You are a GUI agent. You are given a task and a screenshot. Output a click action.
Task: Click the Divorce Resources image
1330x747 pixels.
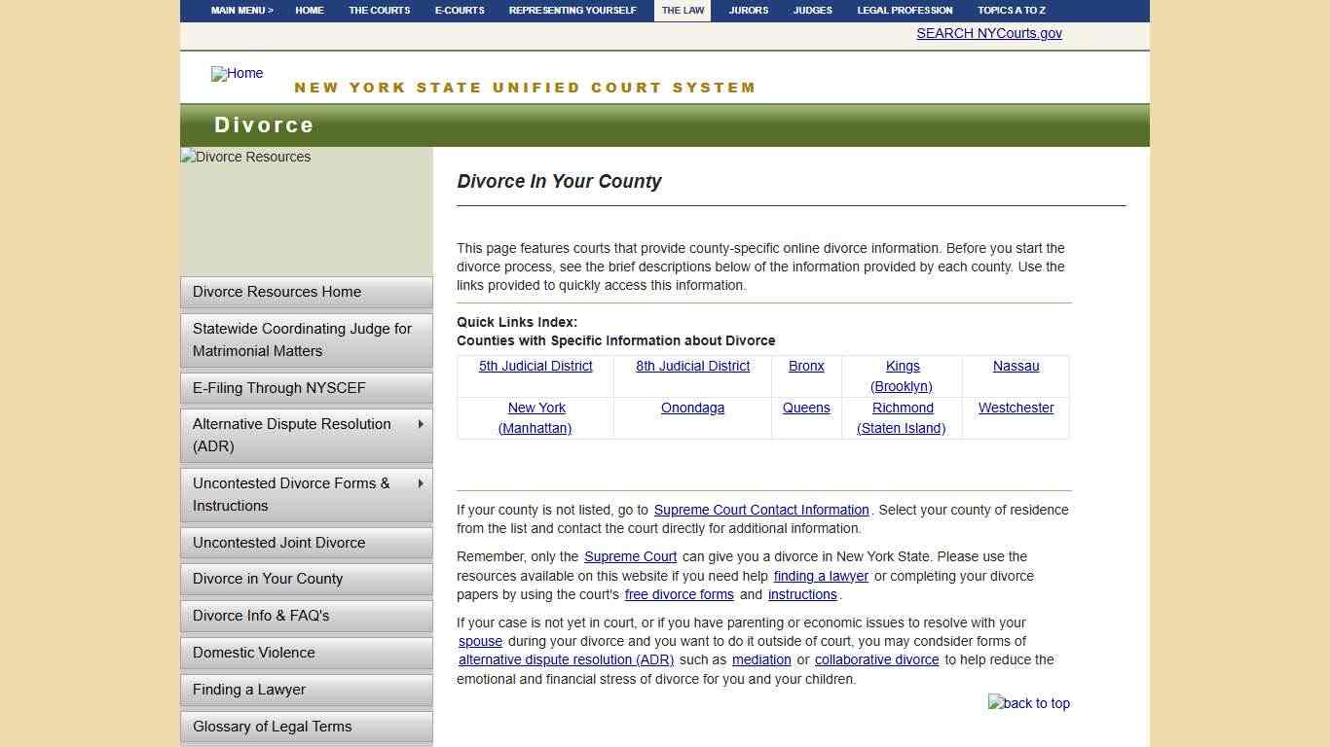point(244,157)
